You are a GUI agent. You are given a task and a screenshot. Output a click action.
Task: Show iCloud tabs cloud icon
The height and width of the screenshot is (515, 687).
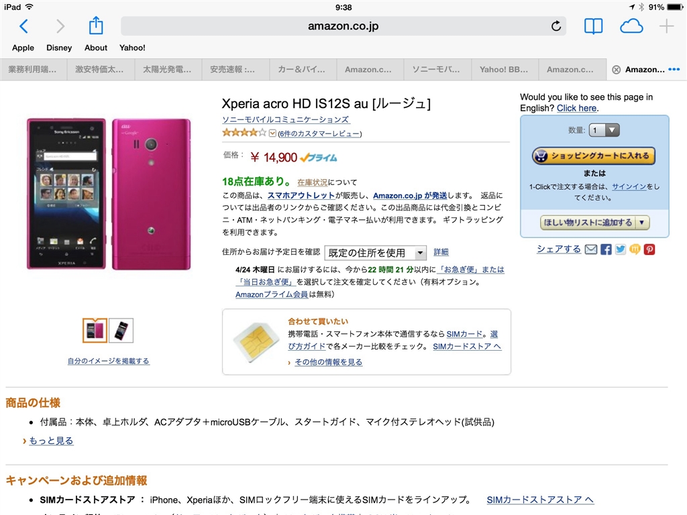631,26
